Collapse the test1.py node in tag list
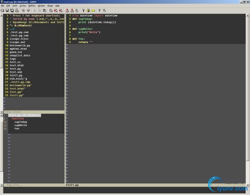 (5, 115)
